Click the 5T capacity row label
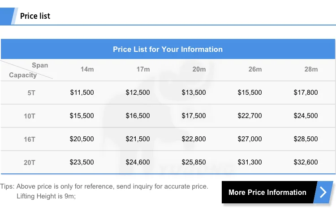This screenshot has height=219, width=336. pos(31,93)
